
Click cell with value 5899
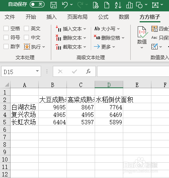coord(109,122)
